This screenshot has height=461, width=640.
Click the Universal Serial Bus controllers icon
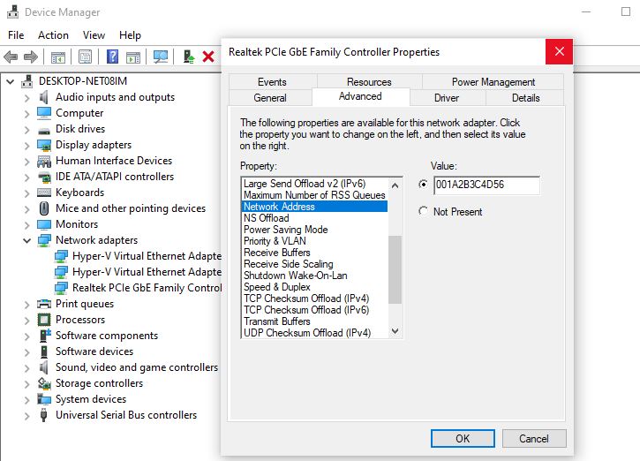click(43, 415)
